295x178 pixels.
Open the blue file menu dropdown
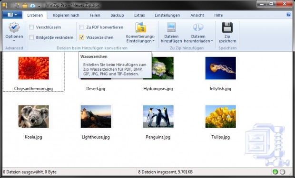(x=12, y=15)
